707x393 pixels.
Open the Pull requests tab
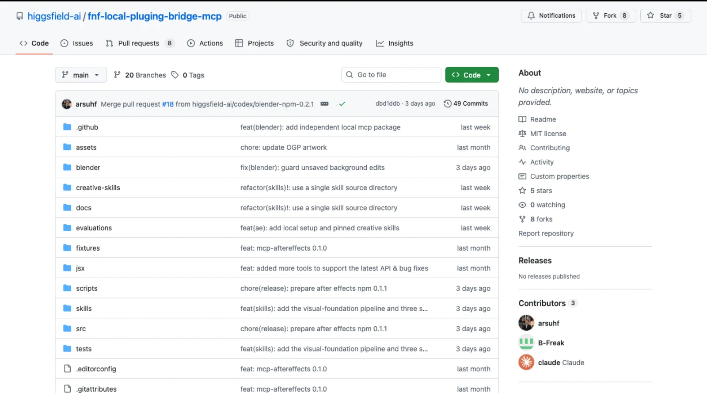pos(140,43)
